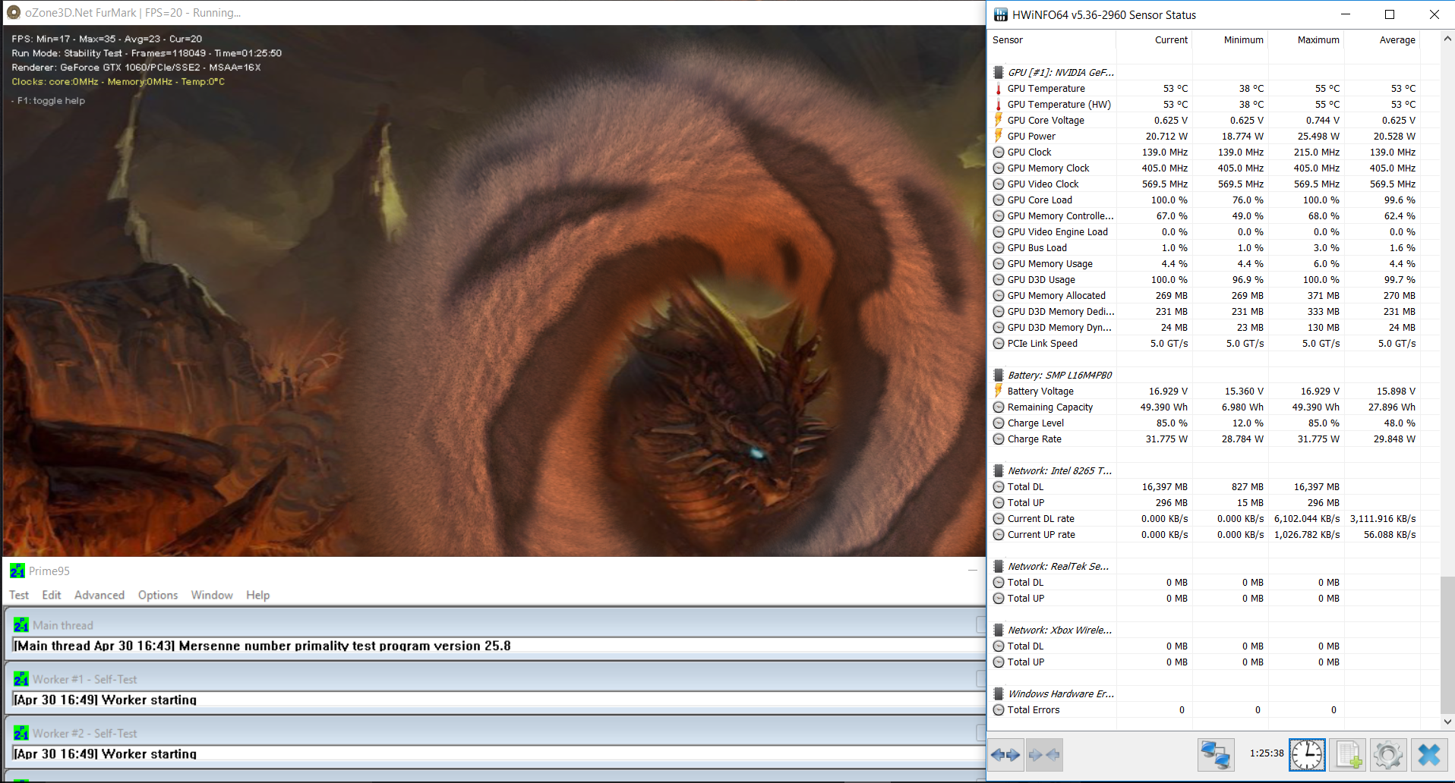
Task: Select the GPU Memory Clock sensor row
Action: tap(1214, 168)
